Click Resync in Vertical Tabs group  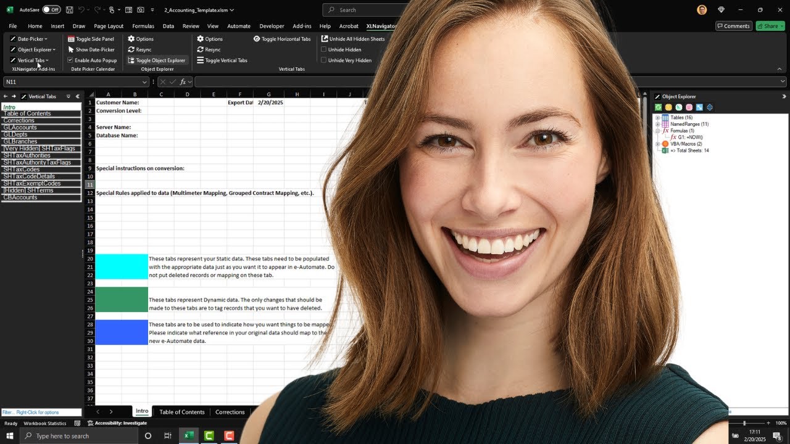pos(209,49)
